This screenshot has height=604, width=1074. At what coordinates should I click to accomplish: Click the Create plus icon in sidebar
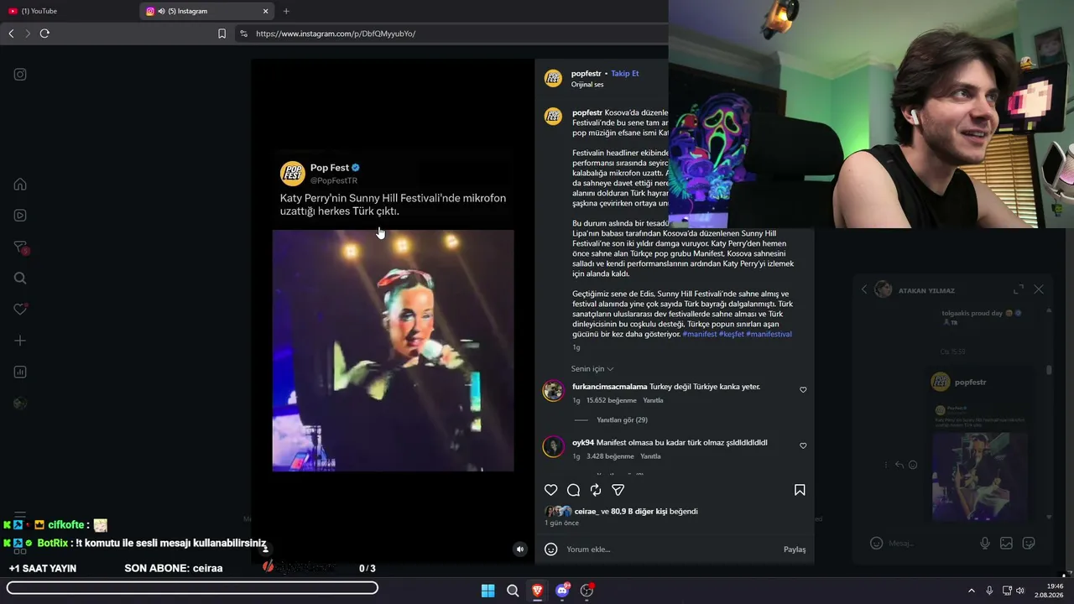tap(20, 341)
